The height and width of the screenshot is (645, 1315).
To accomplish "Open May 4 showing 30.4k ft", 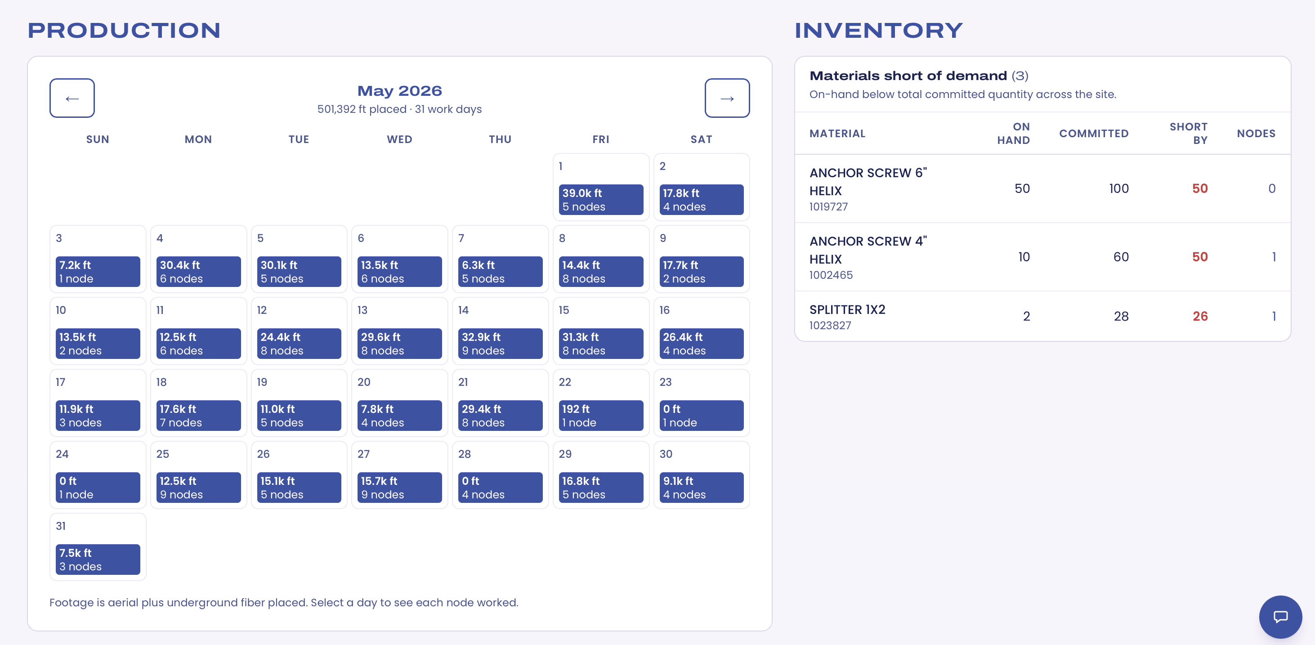I will (x=198, y=260).
